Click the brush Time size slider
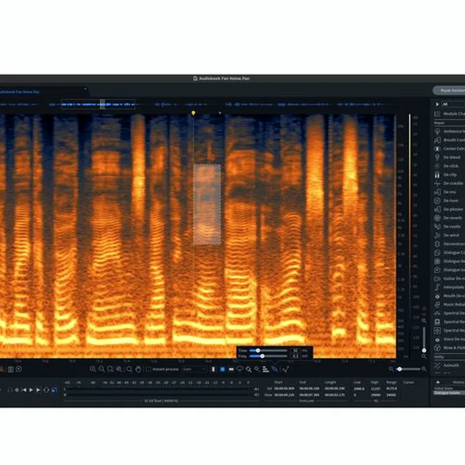465x465 pixels. 269,351
